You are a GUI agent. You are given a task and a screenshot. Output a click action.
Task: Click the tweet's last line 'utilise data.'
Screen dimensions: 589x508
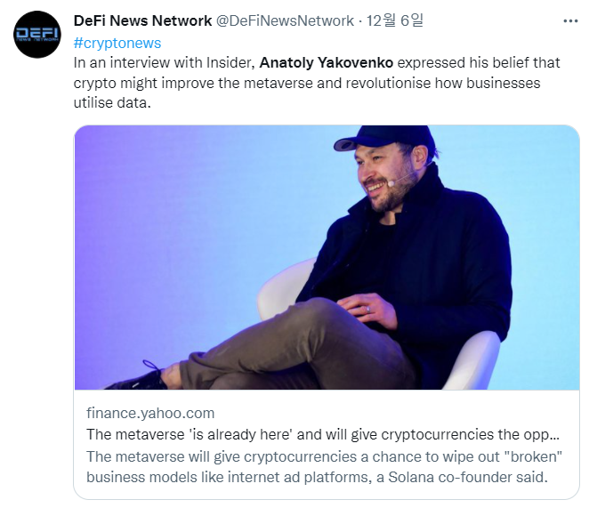113,103
